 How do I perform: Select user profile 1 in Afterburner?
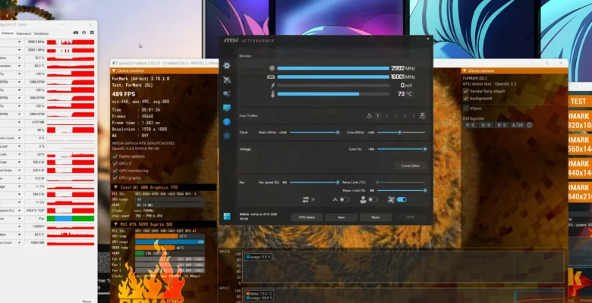(377, 116)
